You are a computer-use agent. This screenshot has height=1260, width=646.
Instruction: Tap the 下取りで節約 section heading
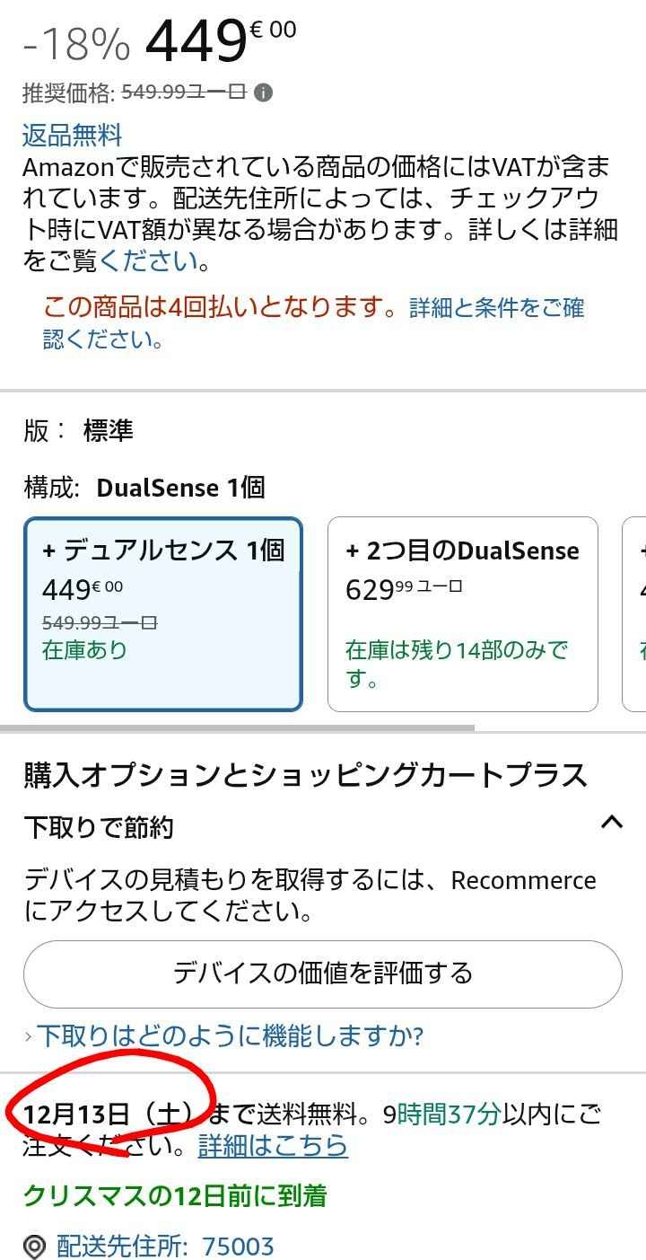pos(99,827)
